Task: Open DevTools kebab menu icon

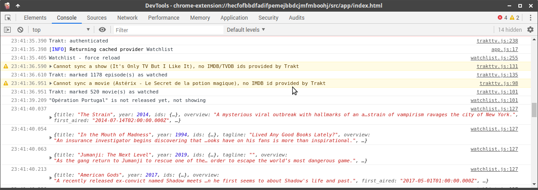Action: [530, 18]
